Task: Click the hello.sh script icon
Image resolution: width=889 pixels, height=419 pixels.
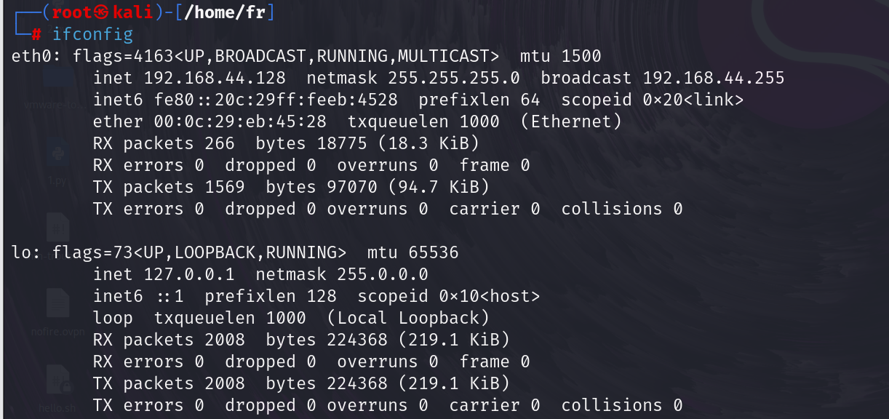Action: pos(57,380)
